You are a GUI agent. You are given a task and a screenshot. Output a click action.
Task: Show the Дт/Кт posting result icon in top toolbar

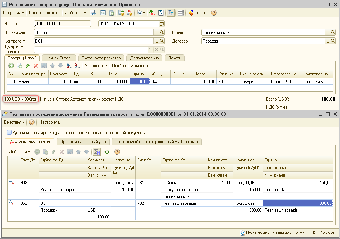click(x=152, y=13)
